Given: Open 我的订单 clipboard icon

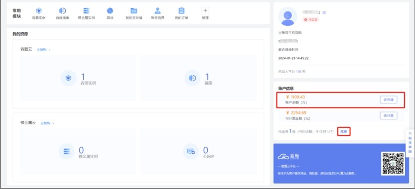Looking at the screenshot, I should tap(181, 11).
